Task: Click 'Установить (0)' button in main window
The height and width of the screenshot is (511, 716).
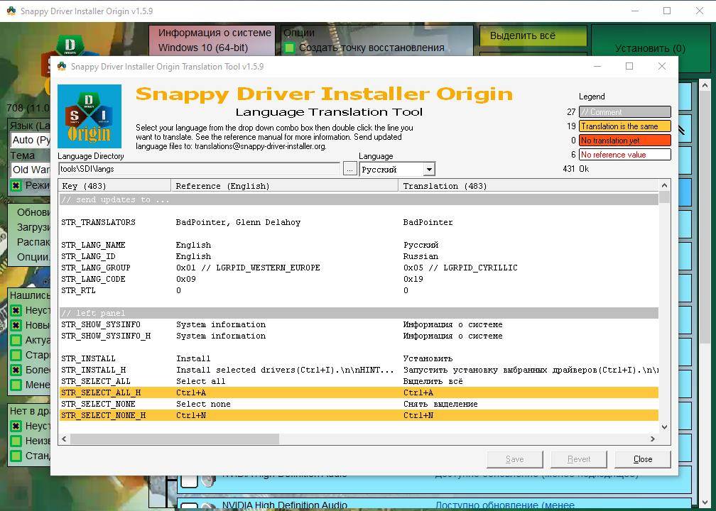Action: click(x=650, y=48)
